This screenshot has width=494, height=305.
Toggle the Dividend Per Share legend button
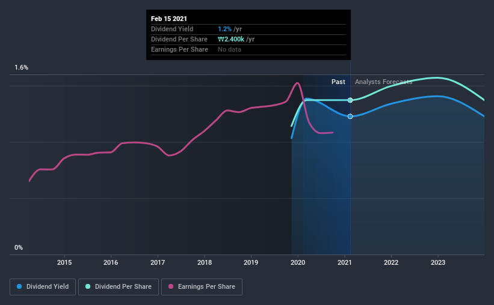pyautogui.click(x=119, y=287)
